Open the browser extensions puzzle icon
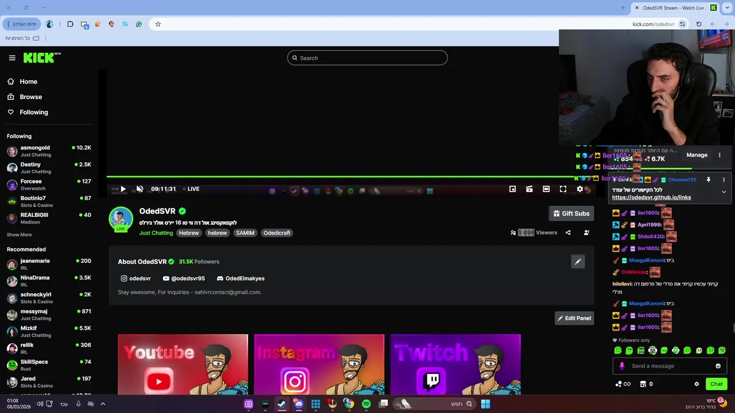735x413 pixels. [70, 24]
